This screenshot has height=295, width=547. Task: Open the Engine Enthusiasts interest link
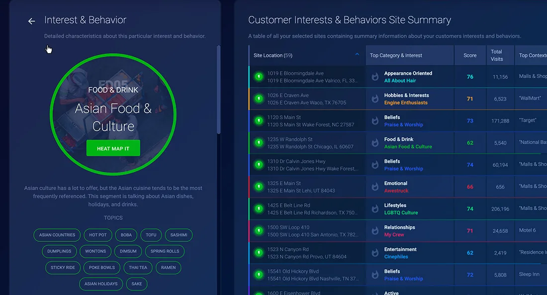tap(406, 102)
